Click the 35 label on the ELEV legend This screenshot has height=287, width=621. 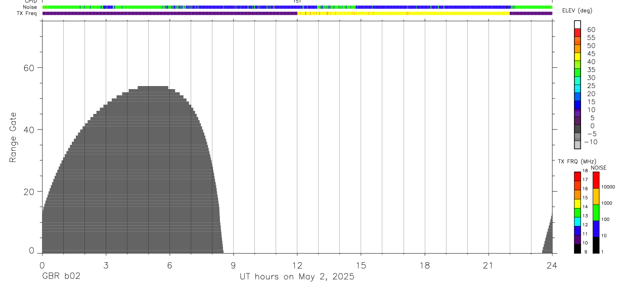(x=591, y=70)
